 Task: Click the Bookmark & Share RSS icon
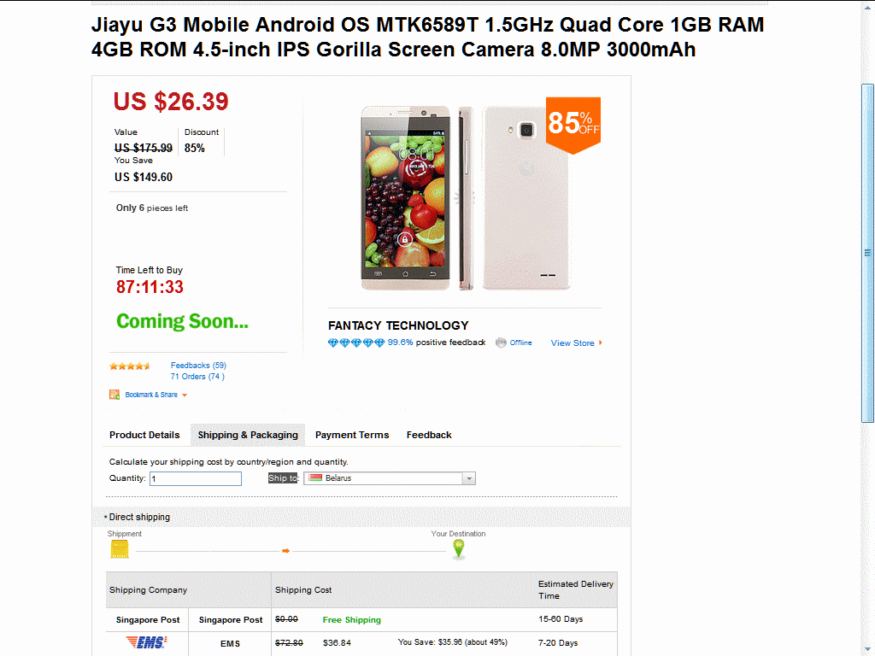(115, 395)
